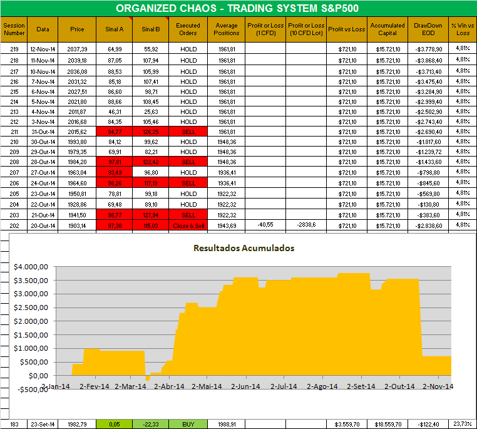Select red Sinal B cell 126,25
Image resolution: width=477 pixels, height=429 pixels.
tap(151, 132)
